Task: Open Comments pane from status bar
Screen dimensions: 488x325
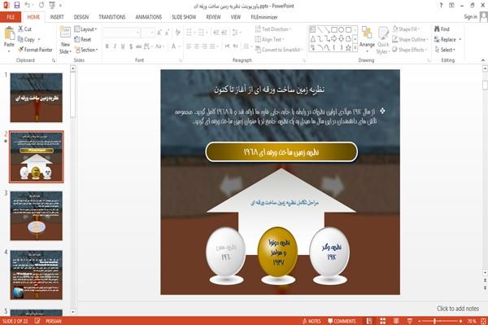Action: coord(342,321)
